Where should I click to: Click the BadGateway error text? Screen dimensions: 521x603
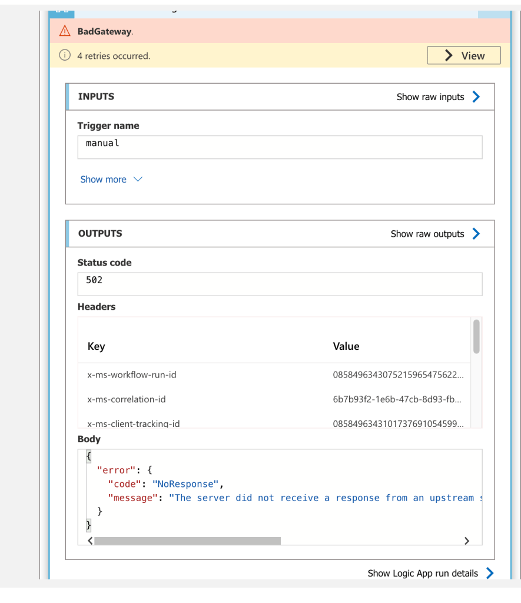pos(105,32)
